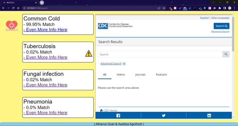Open the profile avatar menu

(230, 8)
